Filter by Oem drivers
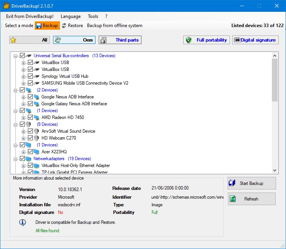The height and width of the screenshot is (249, 286). coord(74,40)
